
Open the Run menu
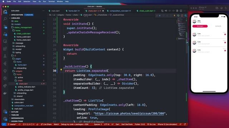(x=44, y=1)
